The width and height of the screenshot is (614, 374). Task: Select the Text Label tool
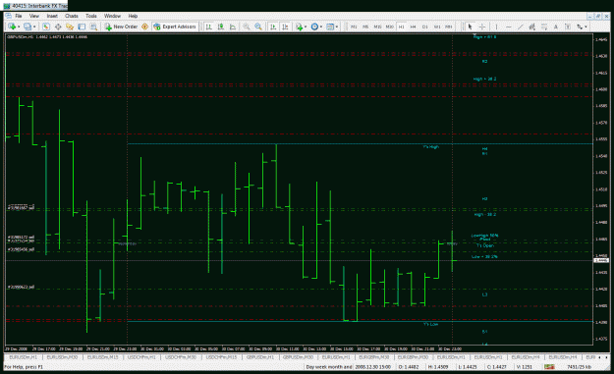coord(568,27)
